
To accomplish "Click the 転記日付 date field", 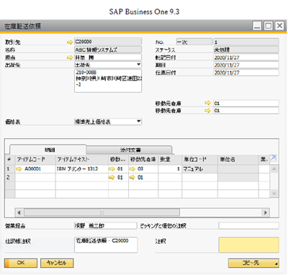I will coord(246,58).
